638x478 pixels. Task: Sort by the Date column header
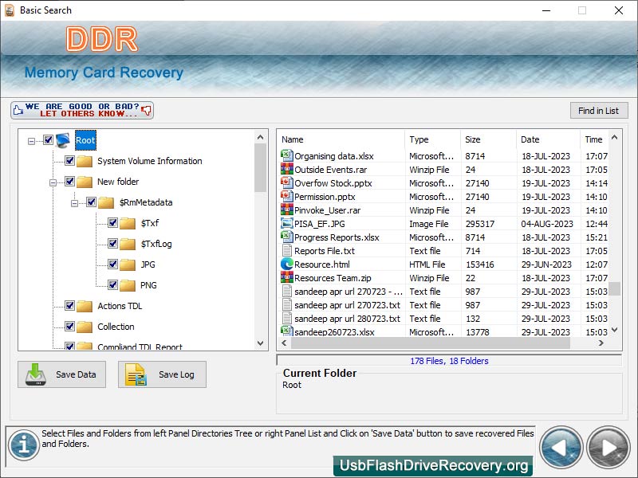coord(548,139)
